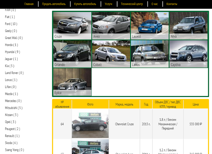
Task: Select Hyundai ( 9 ) in brand list
Action: (12, 52)
